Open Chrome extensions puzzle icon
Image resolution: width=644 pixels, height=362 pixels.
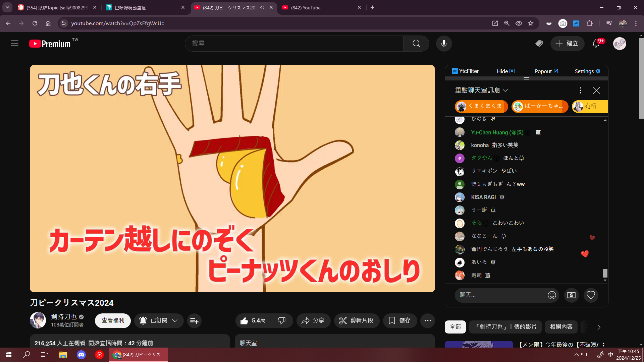589,23
